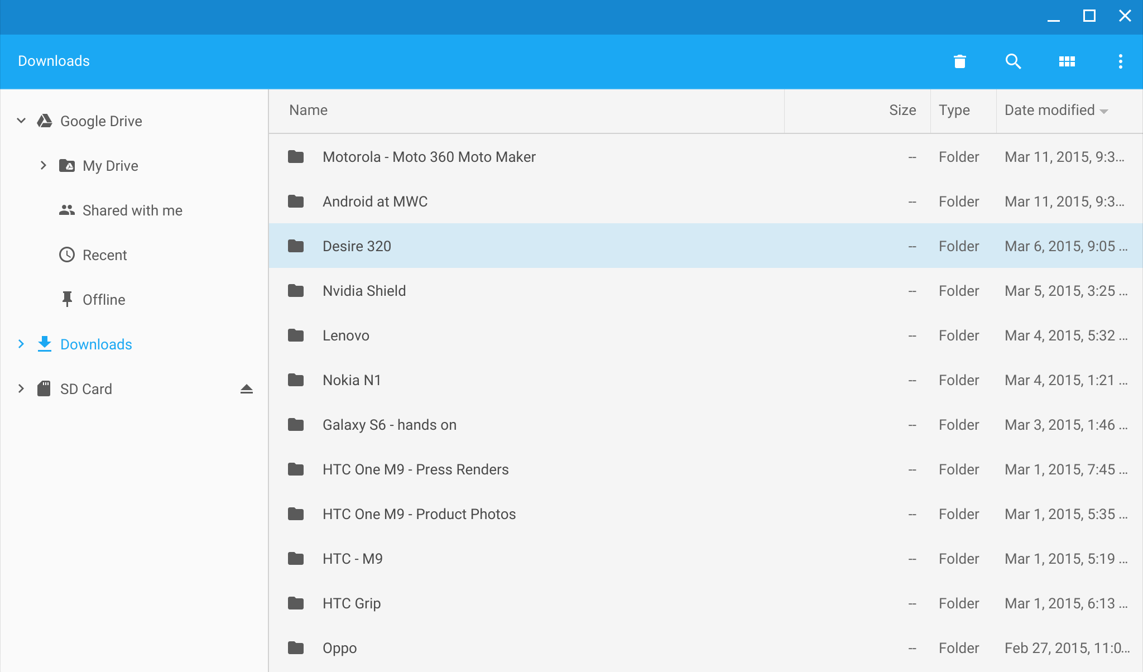Click folder icon next to Nvidia Shield

click(x=296, y=291)
